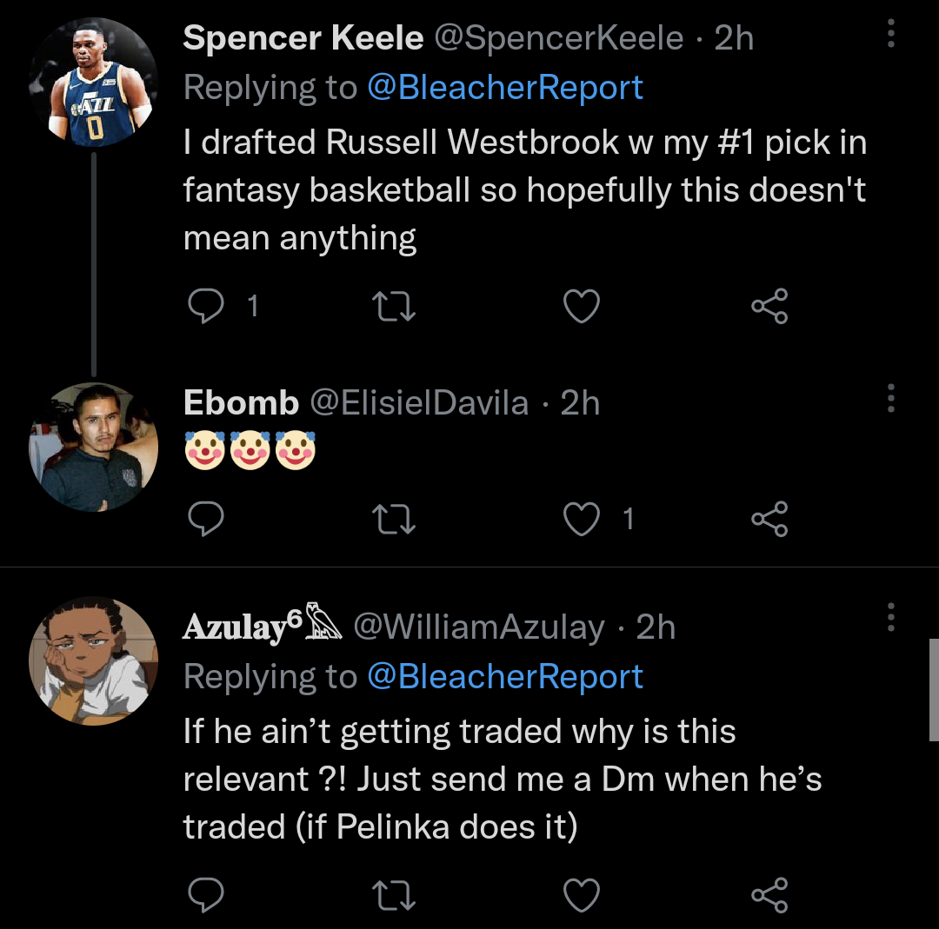Retweet Azulay's tweet about Pelinka
Image resolution: width=939 pixels, height=929 pixels.
(394, 895)
